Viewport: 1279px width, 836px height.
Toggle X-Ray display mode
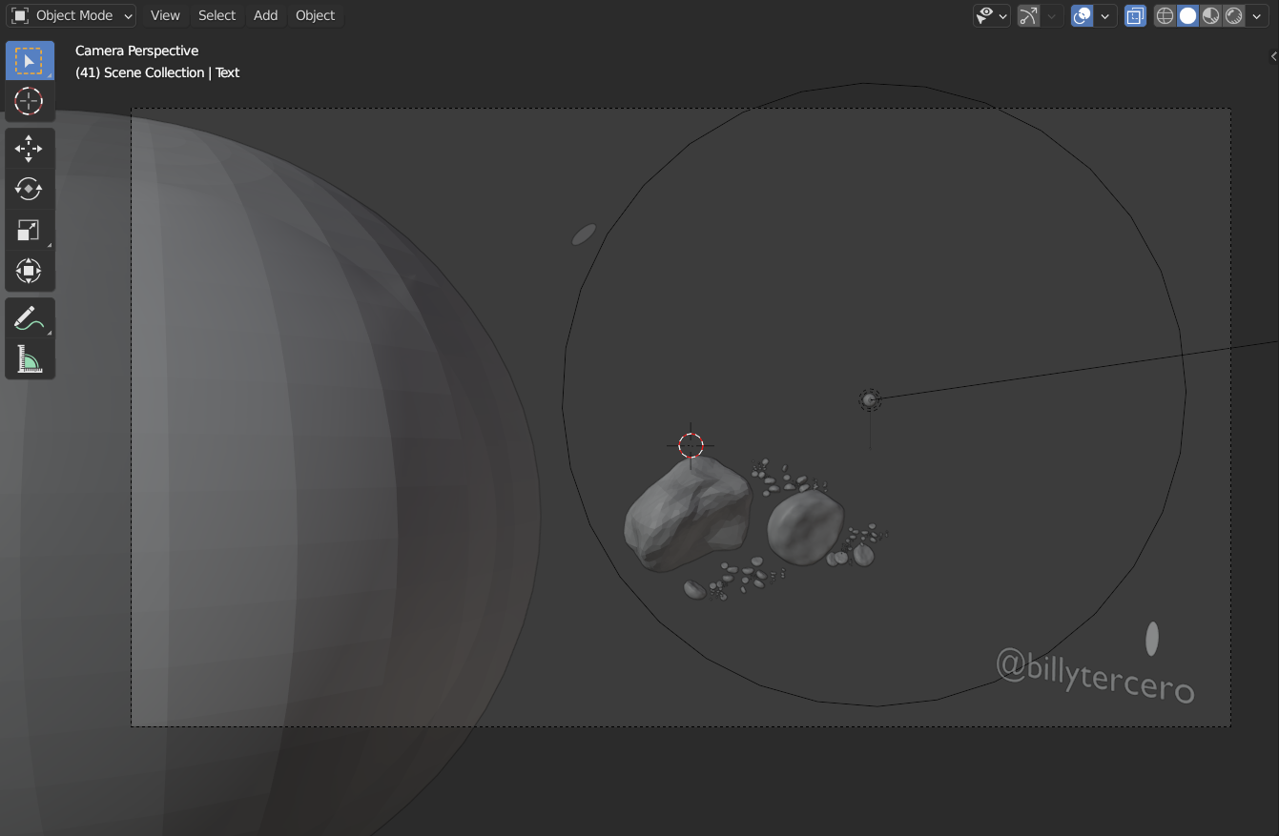point(1135,15)
